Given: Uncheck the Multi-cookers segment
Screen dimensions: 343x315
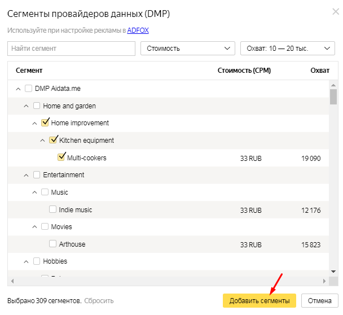Looking at the screenshot, I should point(62,158).
